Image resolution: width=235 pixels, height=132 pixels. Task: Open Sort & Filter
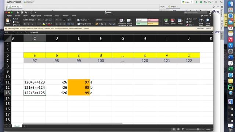201,22
